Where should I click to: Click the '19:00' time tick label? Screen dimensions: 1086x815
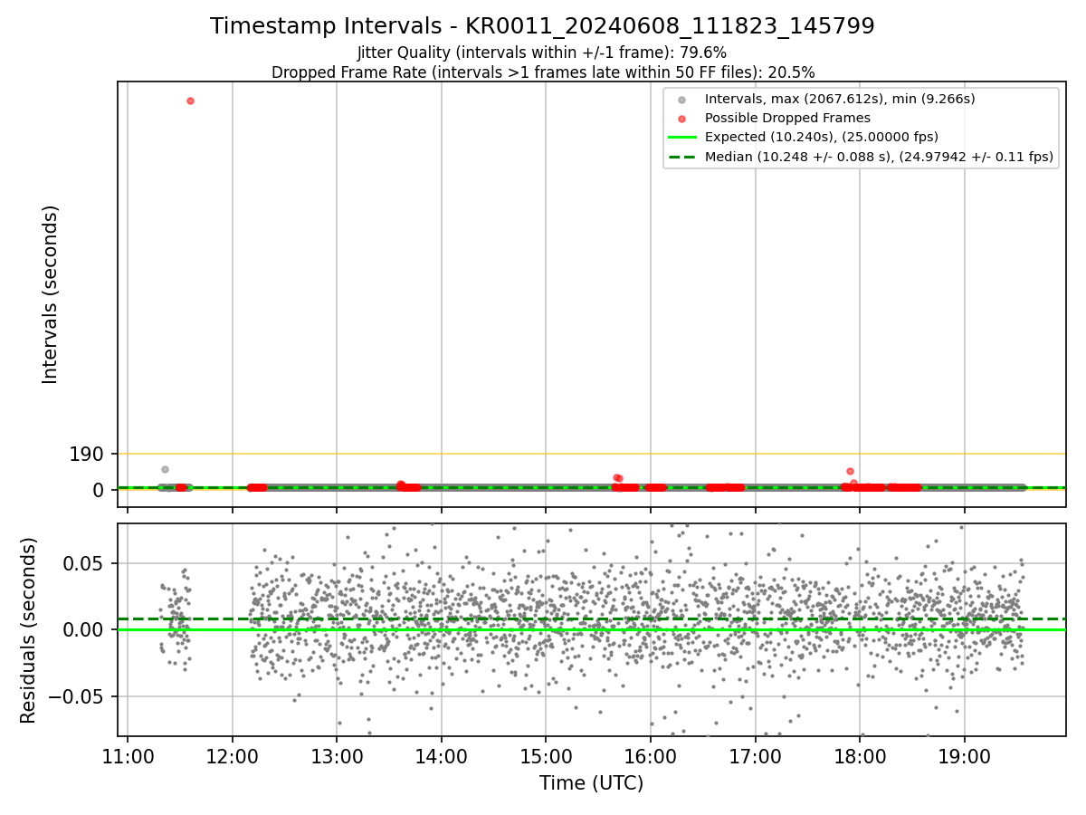coord(964,756)
